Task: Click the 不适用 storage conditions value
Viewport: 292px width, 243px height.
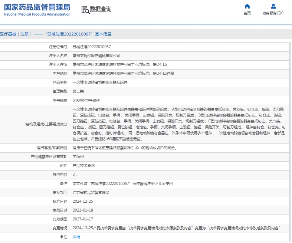Action: (78, 157)
